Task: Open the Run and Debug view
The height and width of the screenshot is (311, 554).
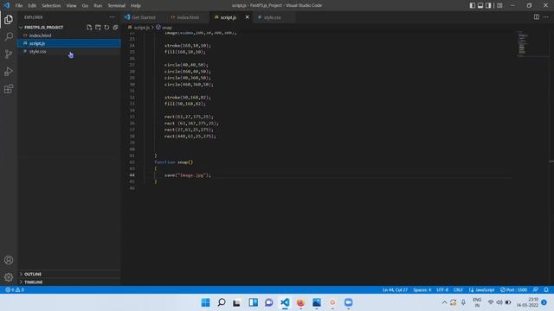Action: point(9,71)
